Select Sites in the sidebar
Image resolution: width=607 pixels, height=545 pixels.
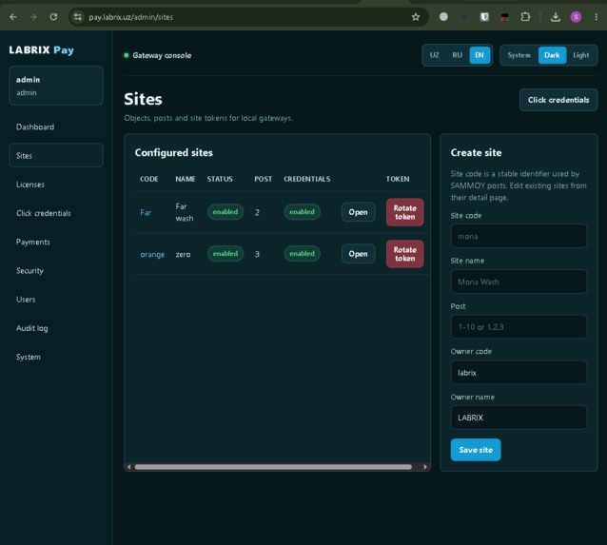point(56,156)
